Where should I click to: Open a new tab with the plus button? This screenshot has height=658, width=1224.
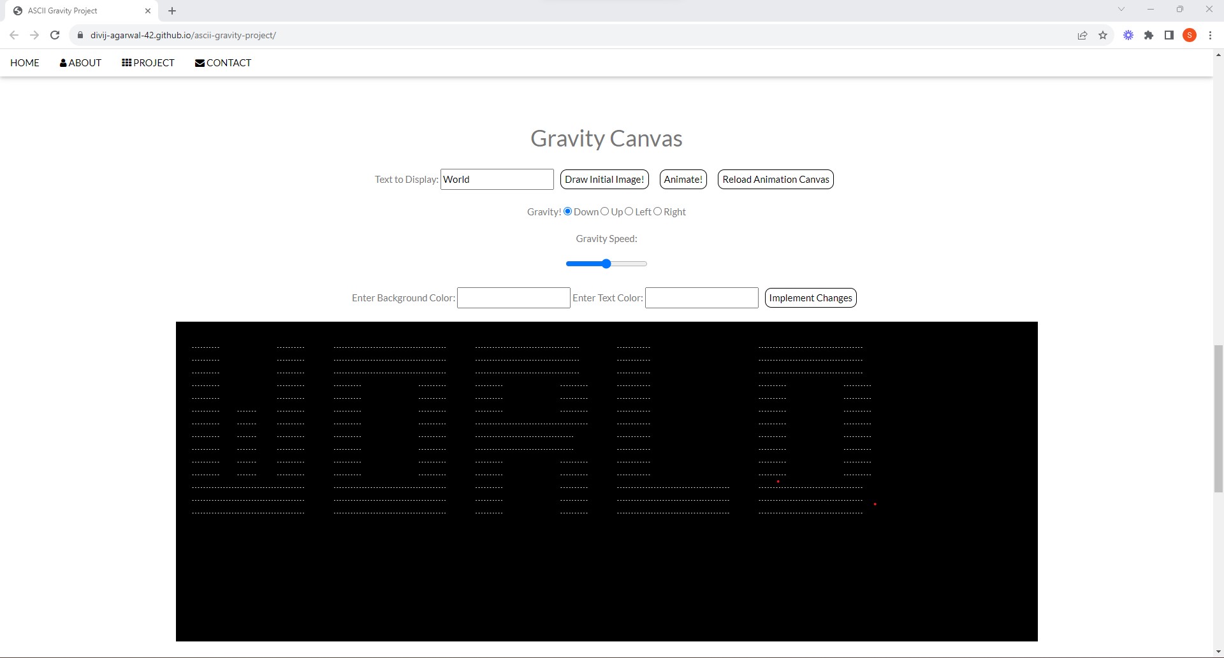(x=172, y=11)
